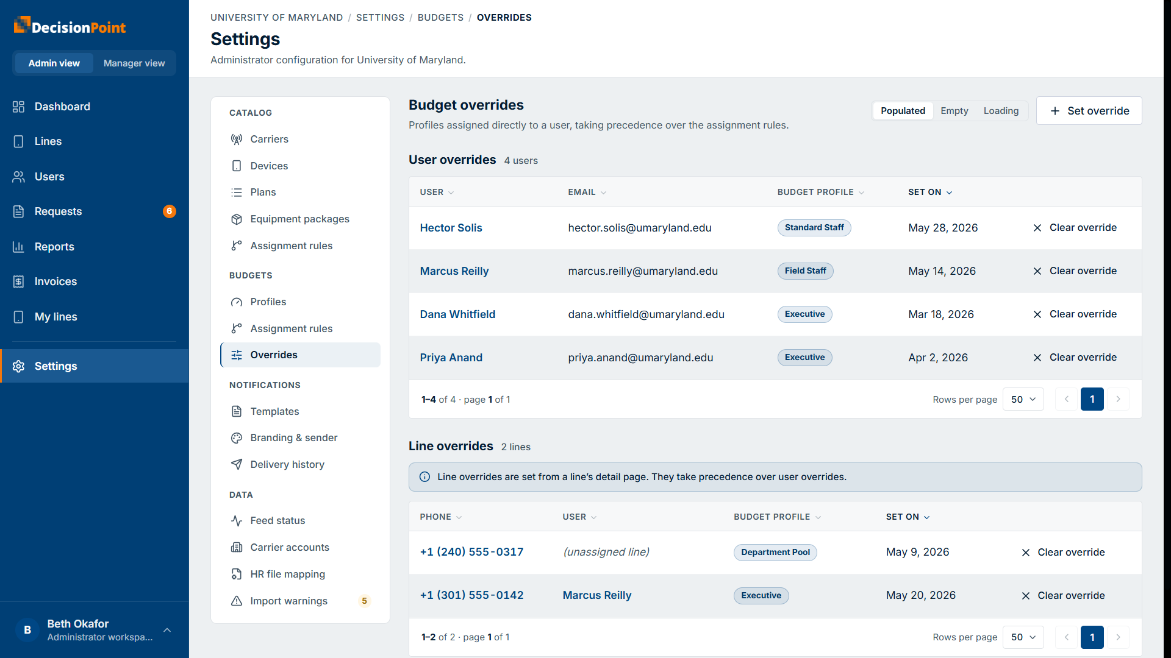The height and width of the screenshot is (658, 1171).
Task: Click the Lines phone icon
Action: (x=18, y=141)
